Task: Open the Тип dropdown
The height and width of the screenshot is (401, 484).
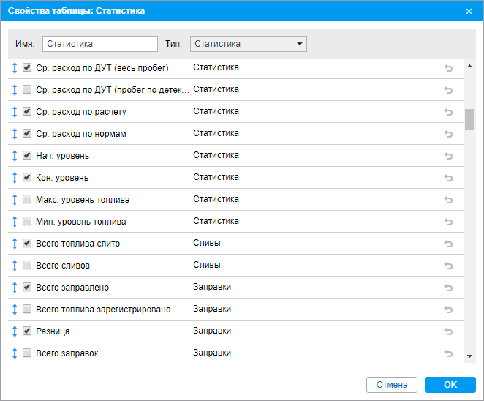Action: pyautogui.click(x=249, y=44)
